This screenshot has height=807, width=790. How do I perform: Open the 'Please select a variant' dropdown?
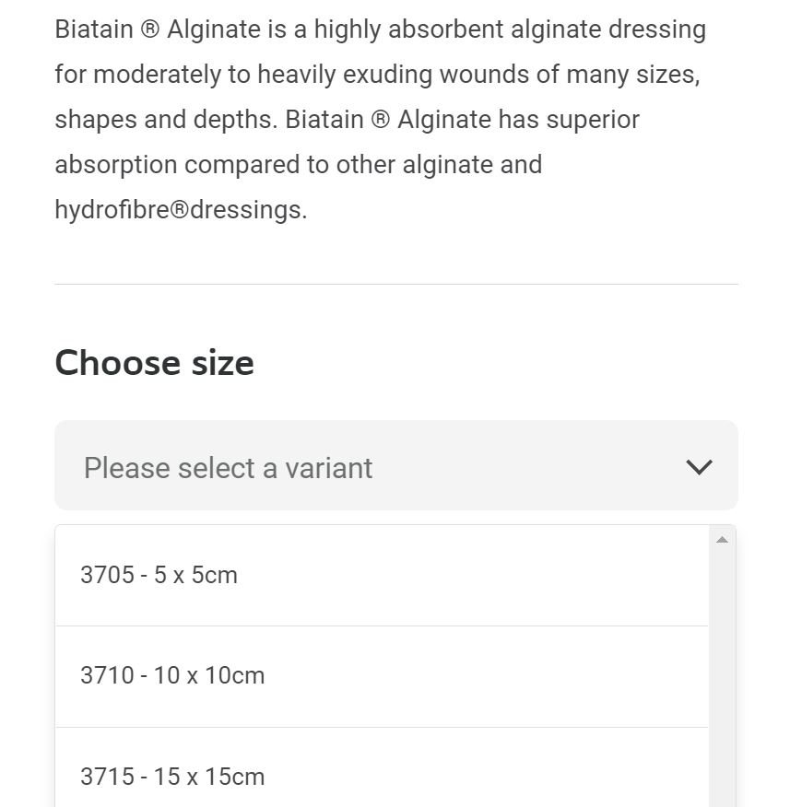395,466
